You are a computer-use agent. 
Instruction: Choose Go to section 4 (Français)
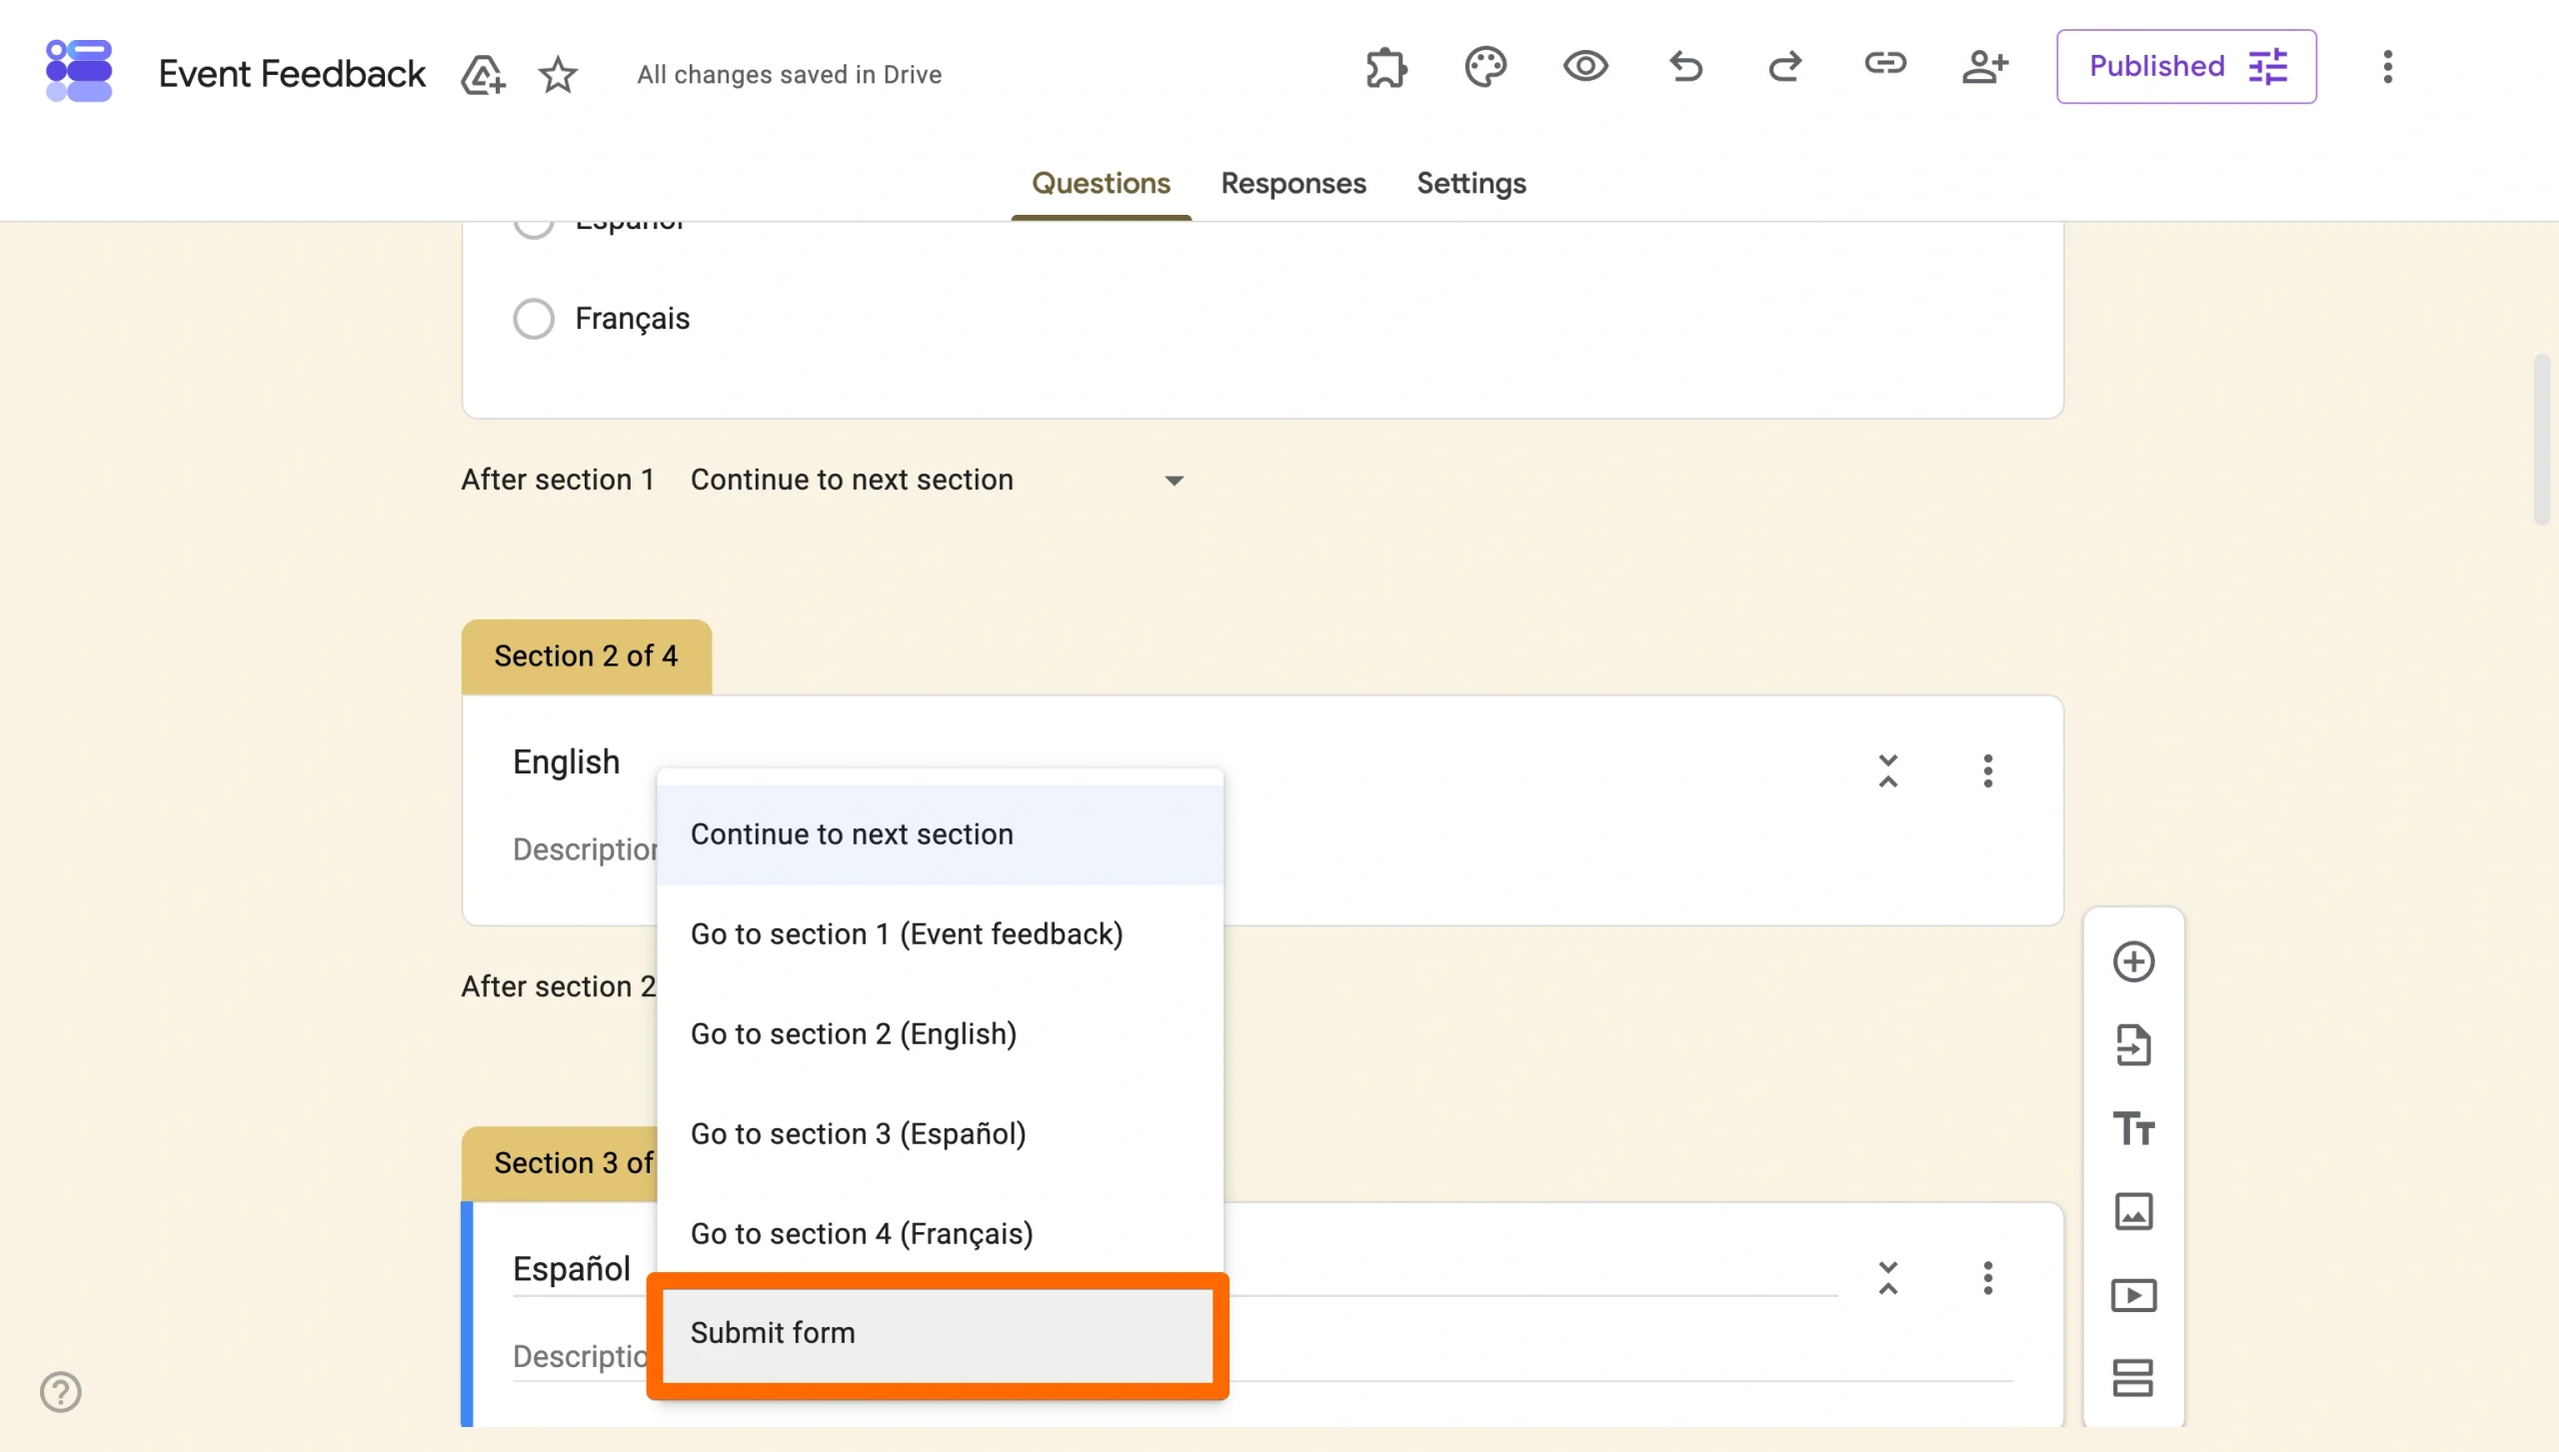tap(940, 1234)
